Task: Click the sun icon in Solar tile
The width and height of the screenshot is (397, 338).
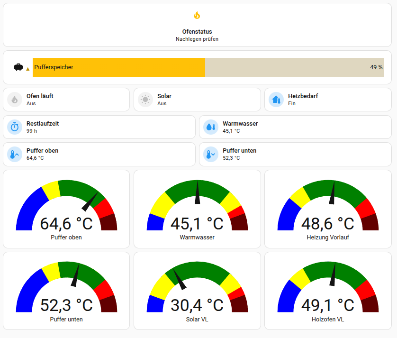Action: pyautogui.click(x=145, y=100)
